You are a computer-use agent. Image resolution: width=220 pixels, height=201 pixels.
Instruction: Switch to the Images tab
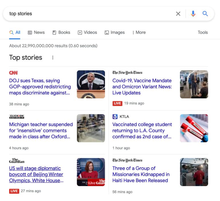click(115, 33)
